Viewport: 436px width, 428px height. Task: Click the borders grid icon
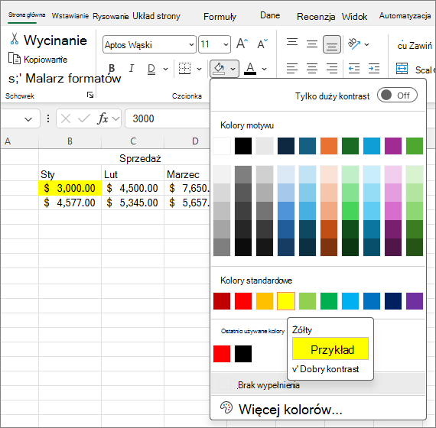click(x=184, y=68)
